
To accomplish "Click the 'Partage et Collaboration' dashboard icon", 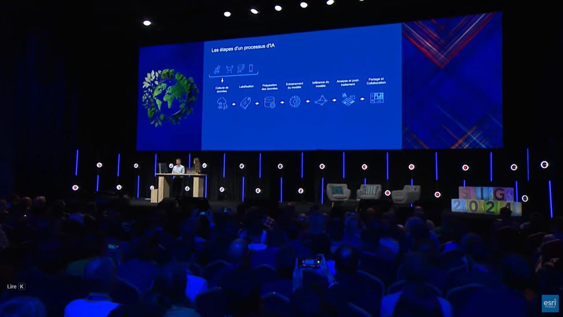I will click(377, 98).
